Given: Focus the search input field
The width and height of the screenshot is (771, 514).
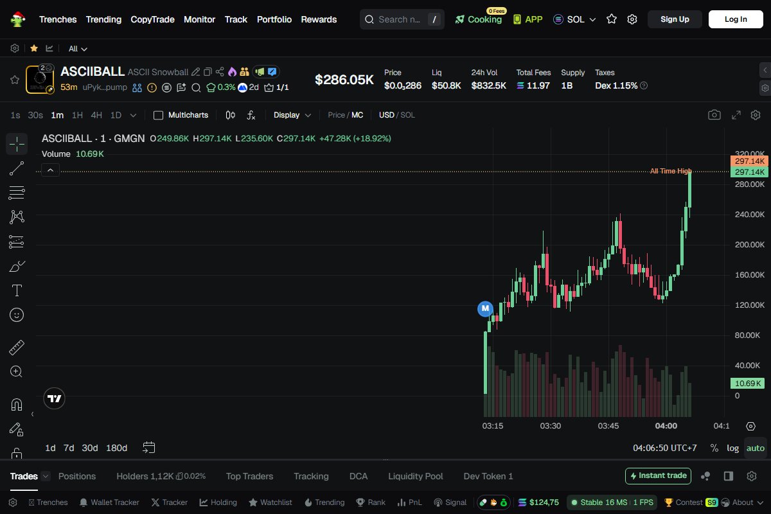Looking at the screenshot, I should pyautogui.click(x=402, y=19).
